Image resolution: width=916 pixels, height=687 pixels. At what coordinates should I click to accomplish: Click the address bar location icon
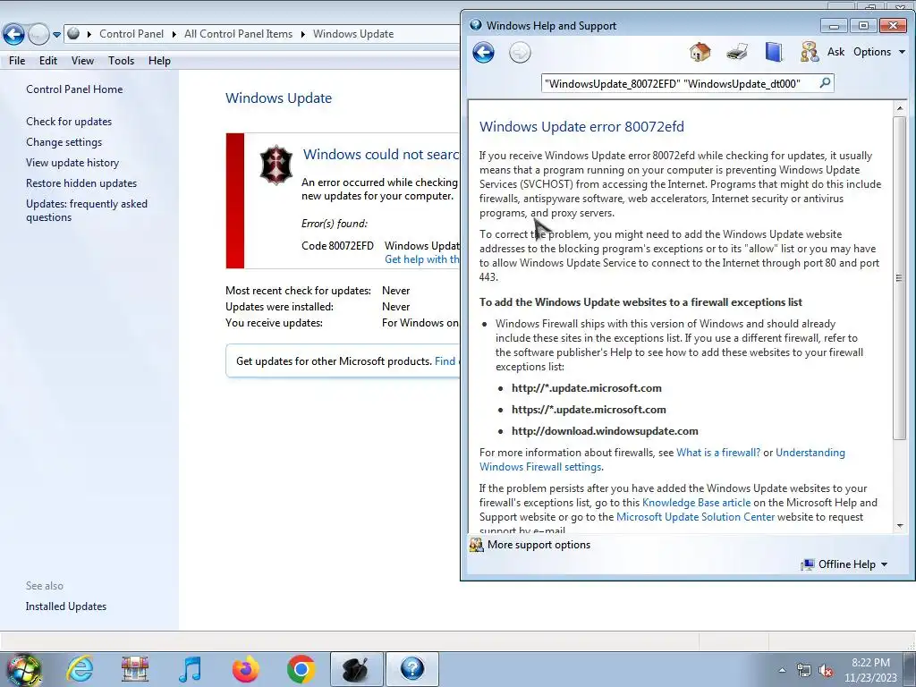73,33
